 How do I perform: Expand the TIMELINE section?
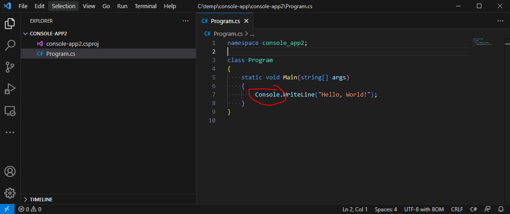108,199
